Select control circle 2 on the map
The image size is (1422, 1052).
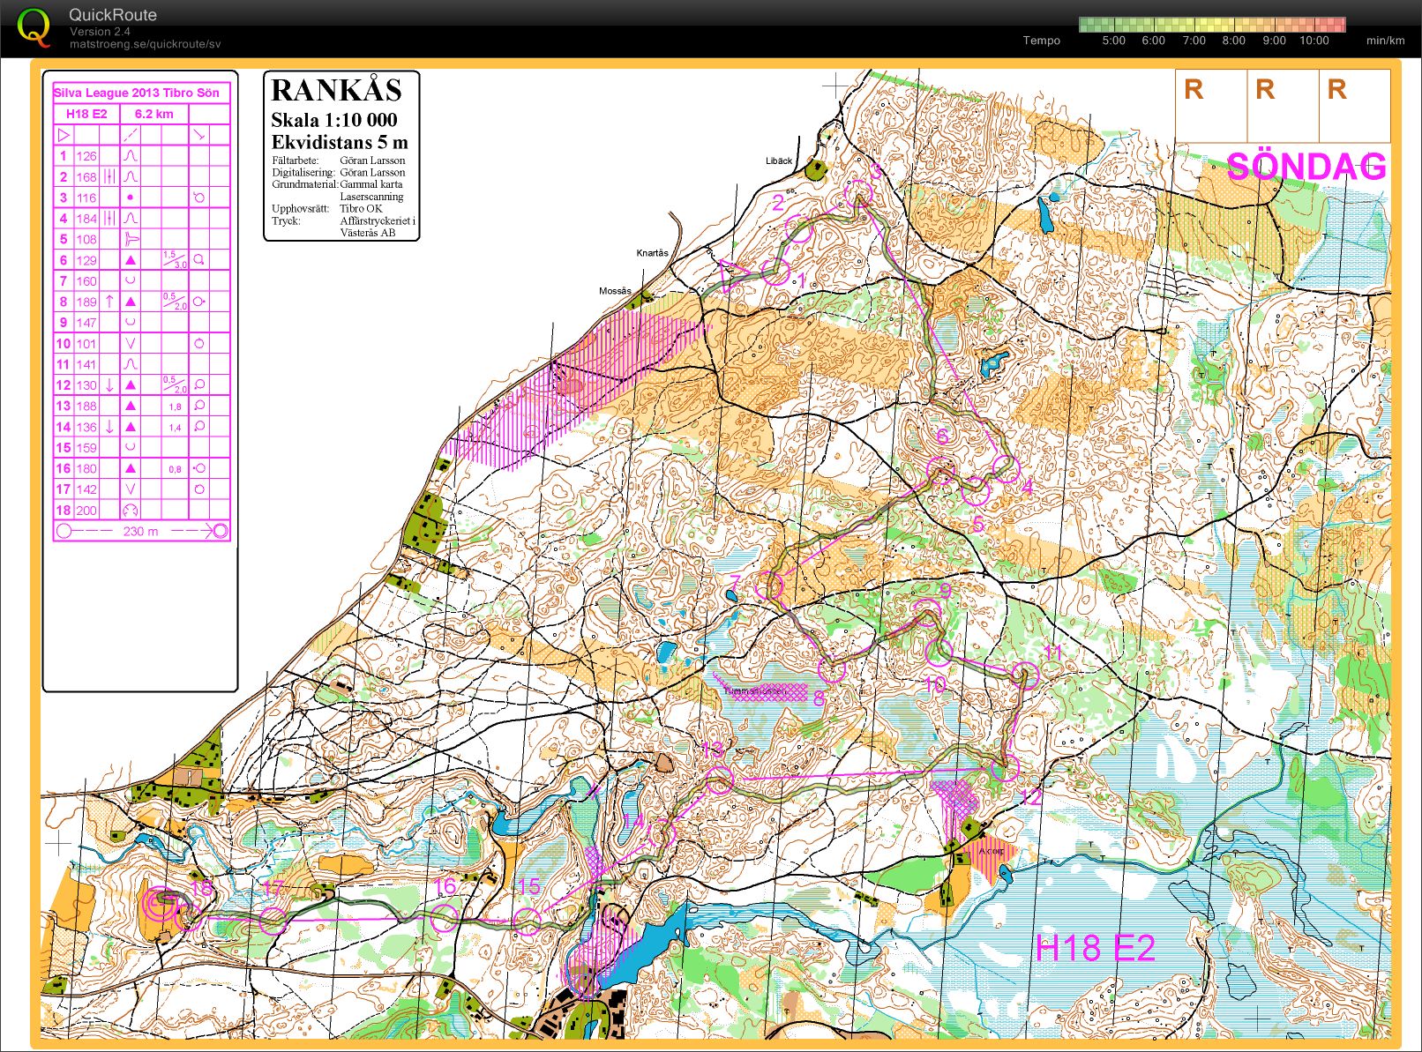pyautogui.click(x=799, y=228)
